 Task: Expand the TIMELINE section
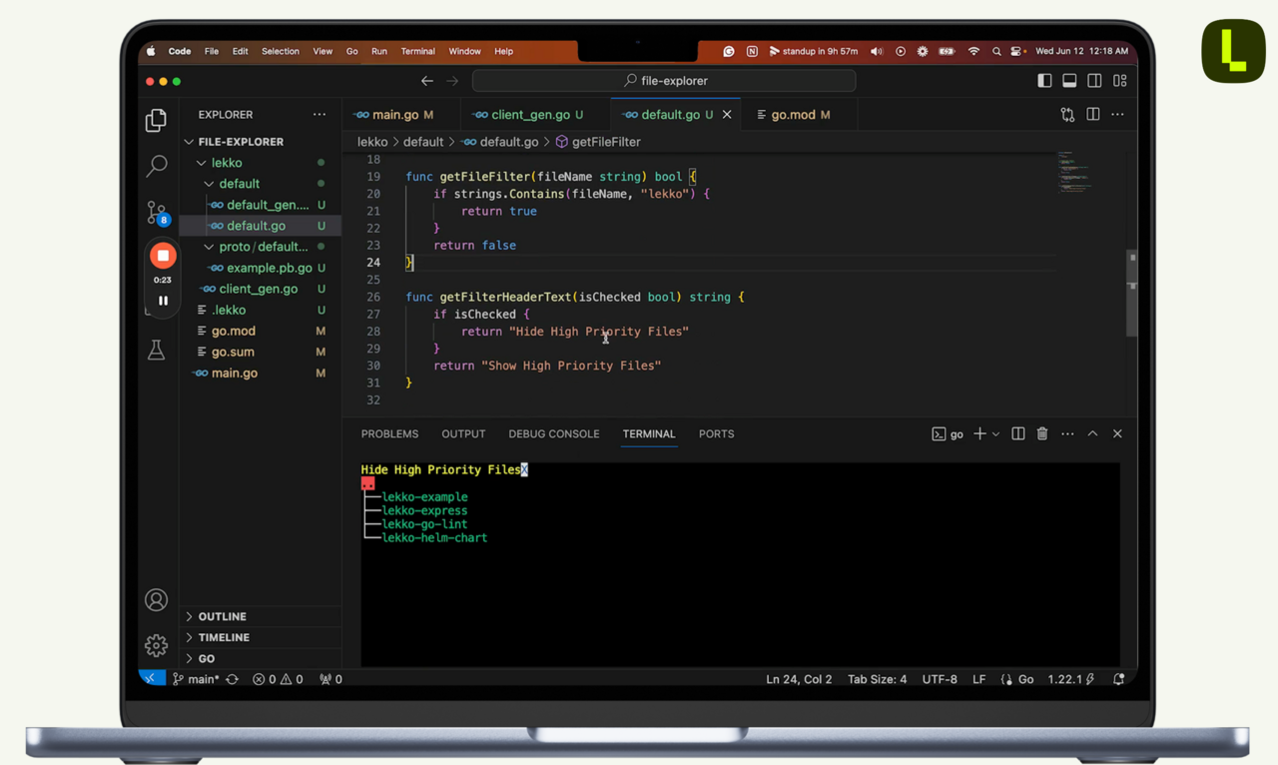point(224,637)
